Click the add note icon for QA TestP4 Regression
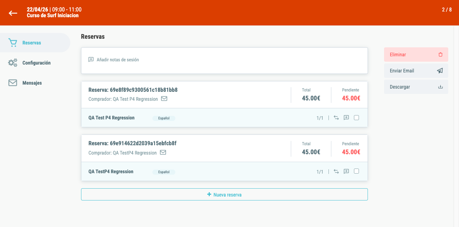This screenshot has width=459, height=227. (x=346, y=171)
